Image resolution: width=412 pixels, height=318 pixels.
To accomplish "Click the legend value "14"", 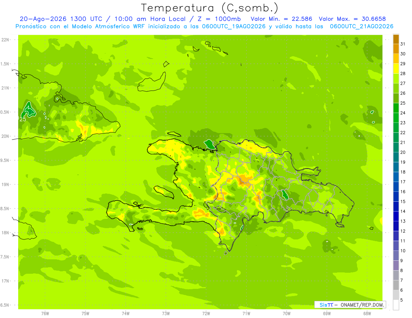I will point(403,211).
